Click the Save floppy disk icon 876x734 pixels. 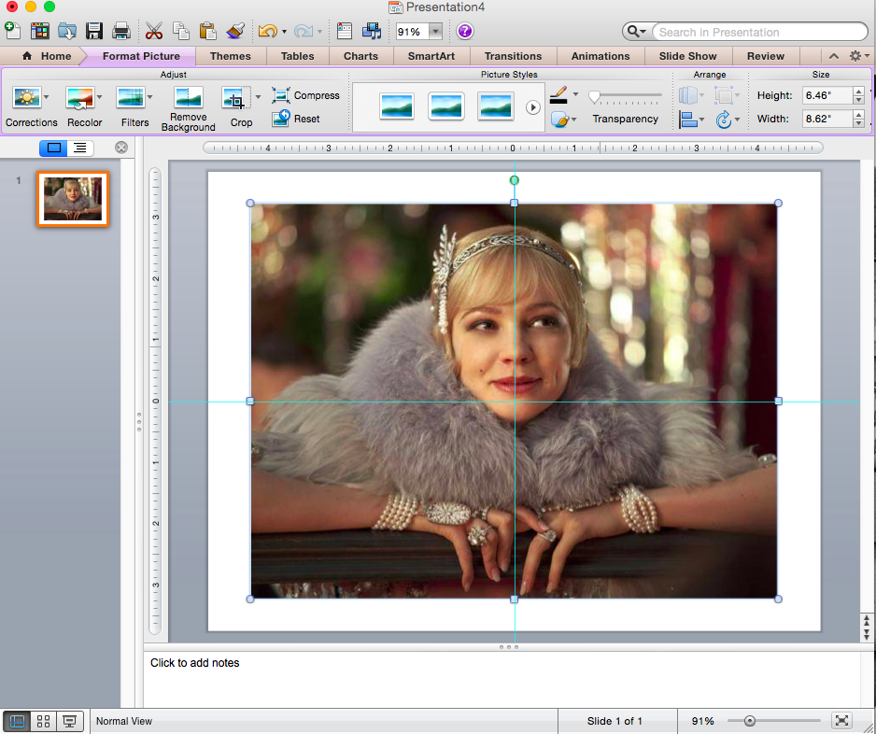93,32
